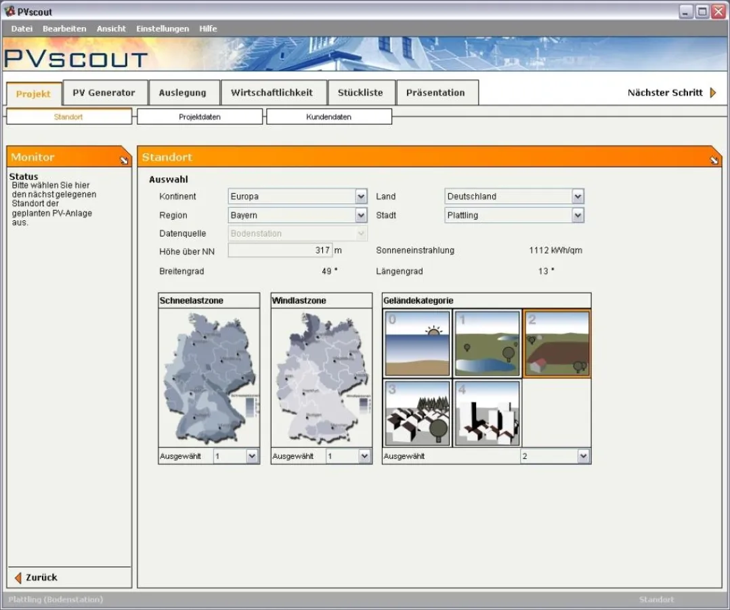The width and height of the screenshot is (730, 610).
Task: Open the Einstellungen menu
Action: pyautogui.click(x=163, y=29)
